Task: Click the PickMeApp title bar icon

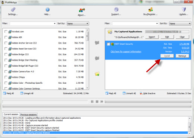Action: tap(3, 2)
